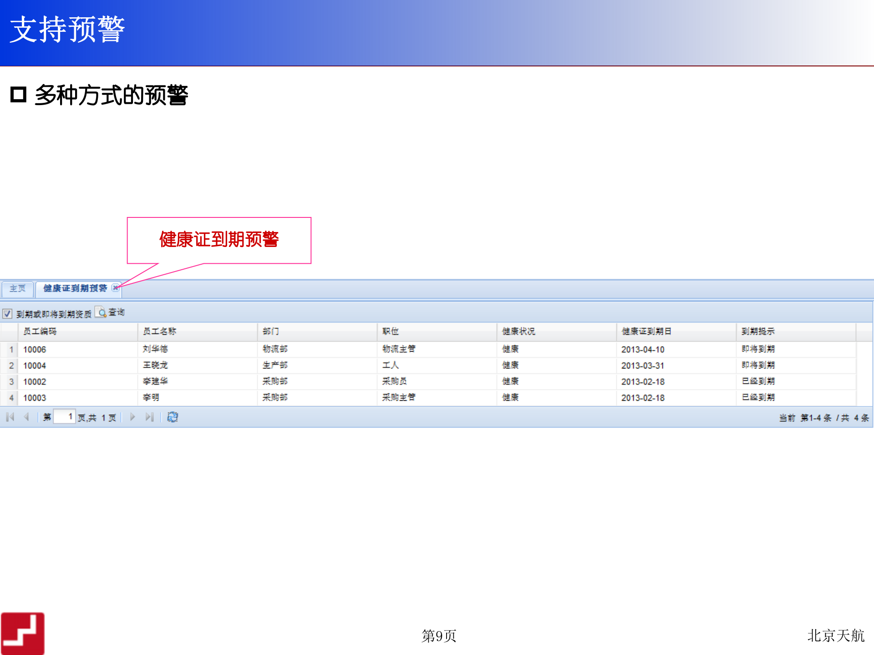Switch to the 主页 tab
This screenshot has height=655, width=874.
(18, 288)
